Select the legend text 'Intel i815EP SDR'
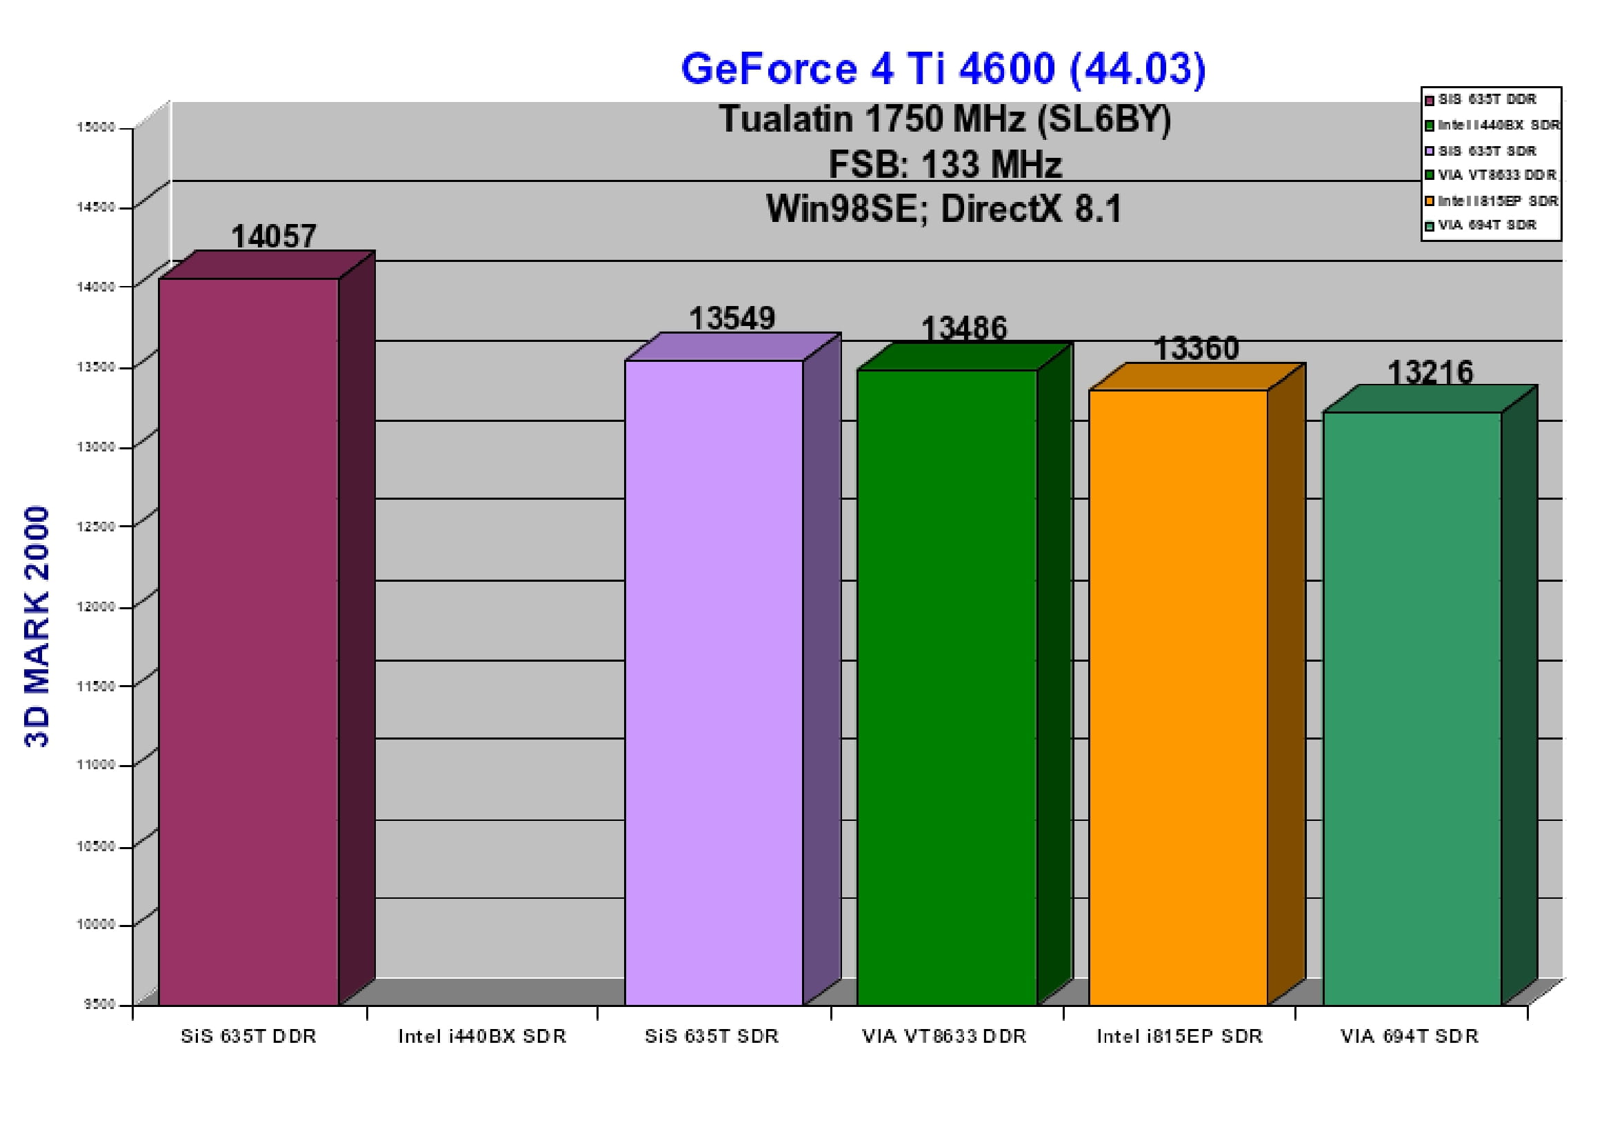 tap(1498, 201)
